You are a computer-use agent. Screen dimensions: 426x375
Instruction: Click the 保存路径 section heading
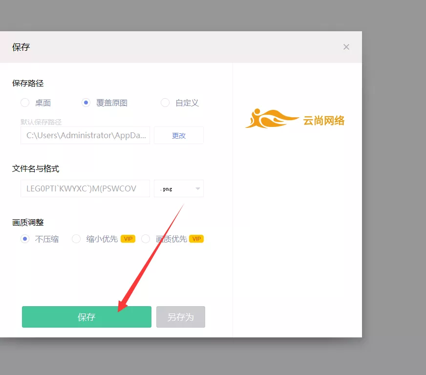(x=28, y=83)
